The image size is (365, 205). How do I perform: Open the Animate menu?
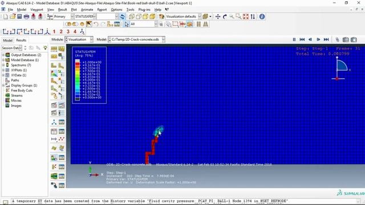[87, 10]
